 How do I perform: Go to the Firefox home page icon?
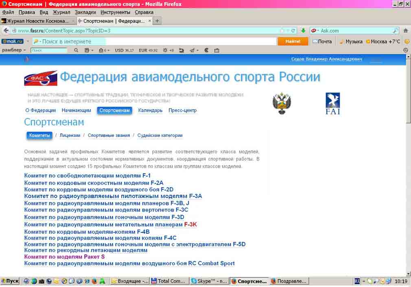(405, 30)
